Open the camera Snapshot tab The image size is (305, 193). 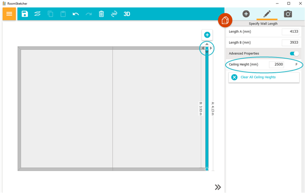click(288, 14)
